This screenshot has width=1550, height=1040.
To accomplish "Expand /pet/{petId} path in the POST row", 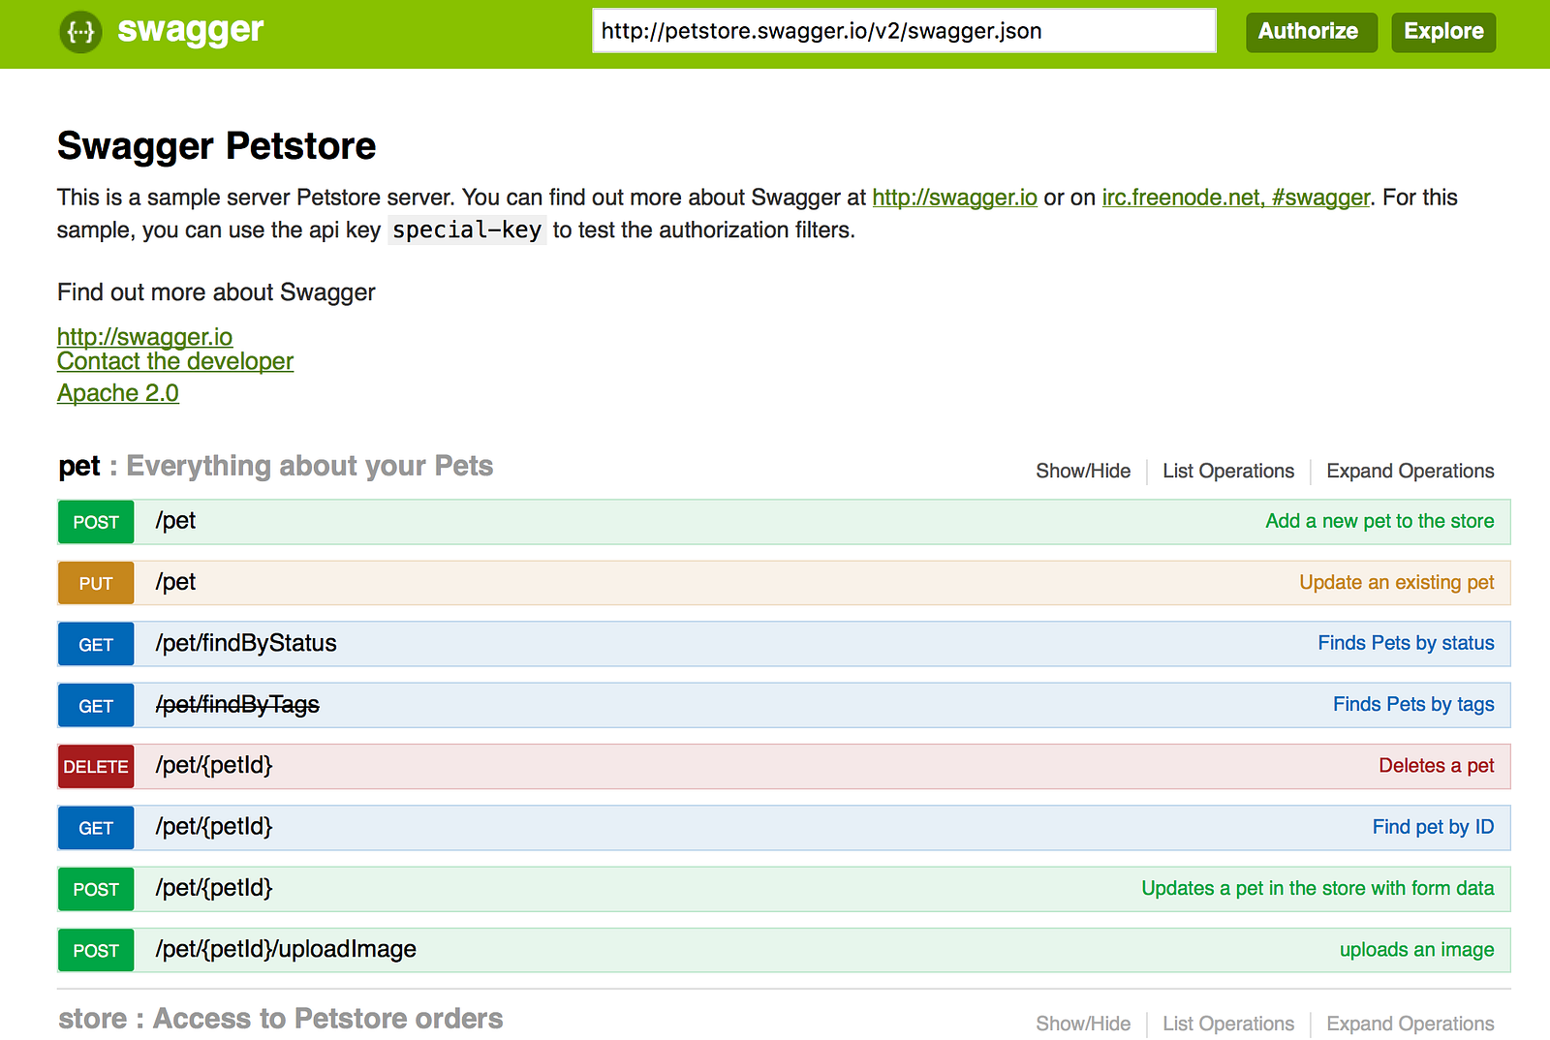I will (214, 888).
